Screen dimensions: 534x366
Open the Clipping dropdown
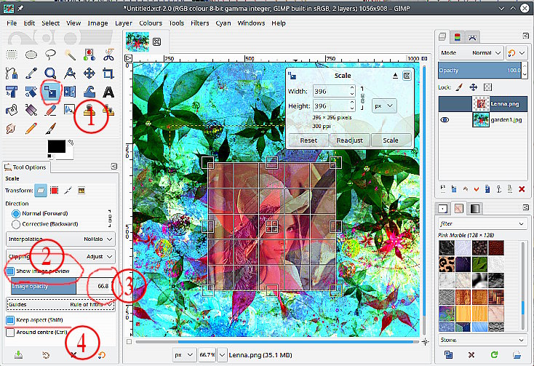pyautogui.click(x=60, y=256)
